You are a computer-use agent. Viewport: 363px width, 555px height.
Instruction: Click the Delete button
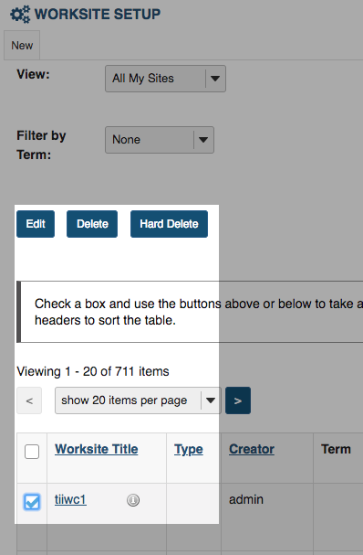tap(92, 224)
